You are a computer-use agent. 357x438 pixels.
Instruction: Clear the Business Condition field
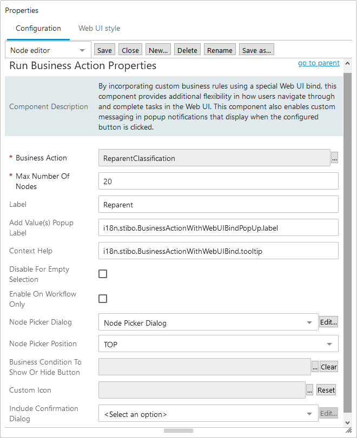pos(329,367)
